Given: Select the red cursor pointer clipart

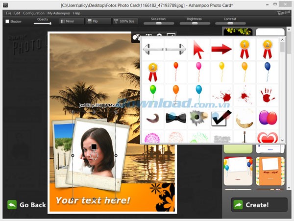Looking at the screenshot, I should pos(198,49).
